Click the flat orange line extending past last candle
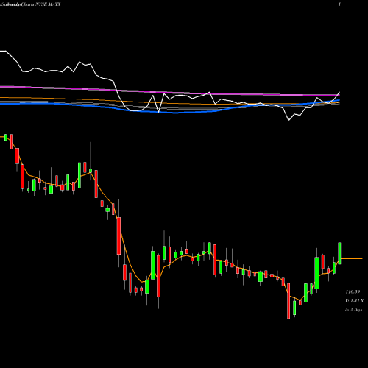This screenshot has width=368, height=368. click(352, 258)
